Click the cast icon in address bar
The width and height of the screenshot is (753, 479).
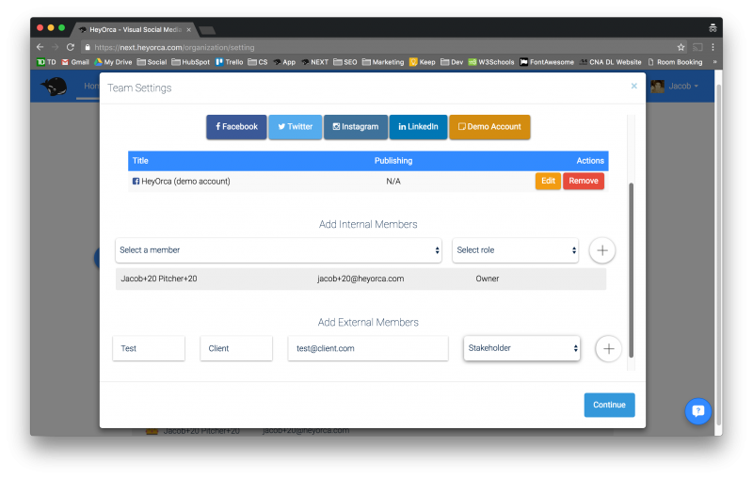pos(697,47)
